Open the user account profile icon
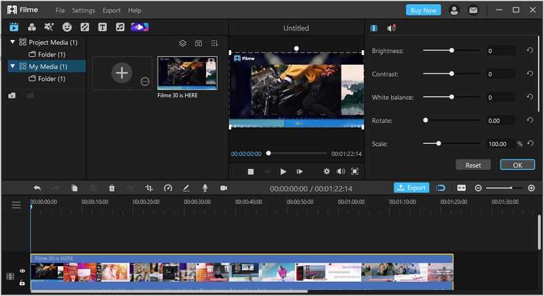Viewport: 544px width, 296px height. coord(454,10)
